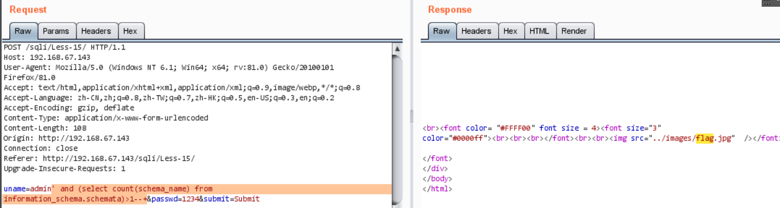Click the submit=Submit parameter
The image size is (780, 208).
232,199
